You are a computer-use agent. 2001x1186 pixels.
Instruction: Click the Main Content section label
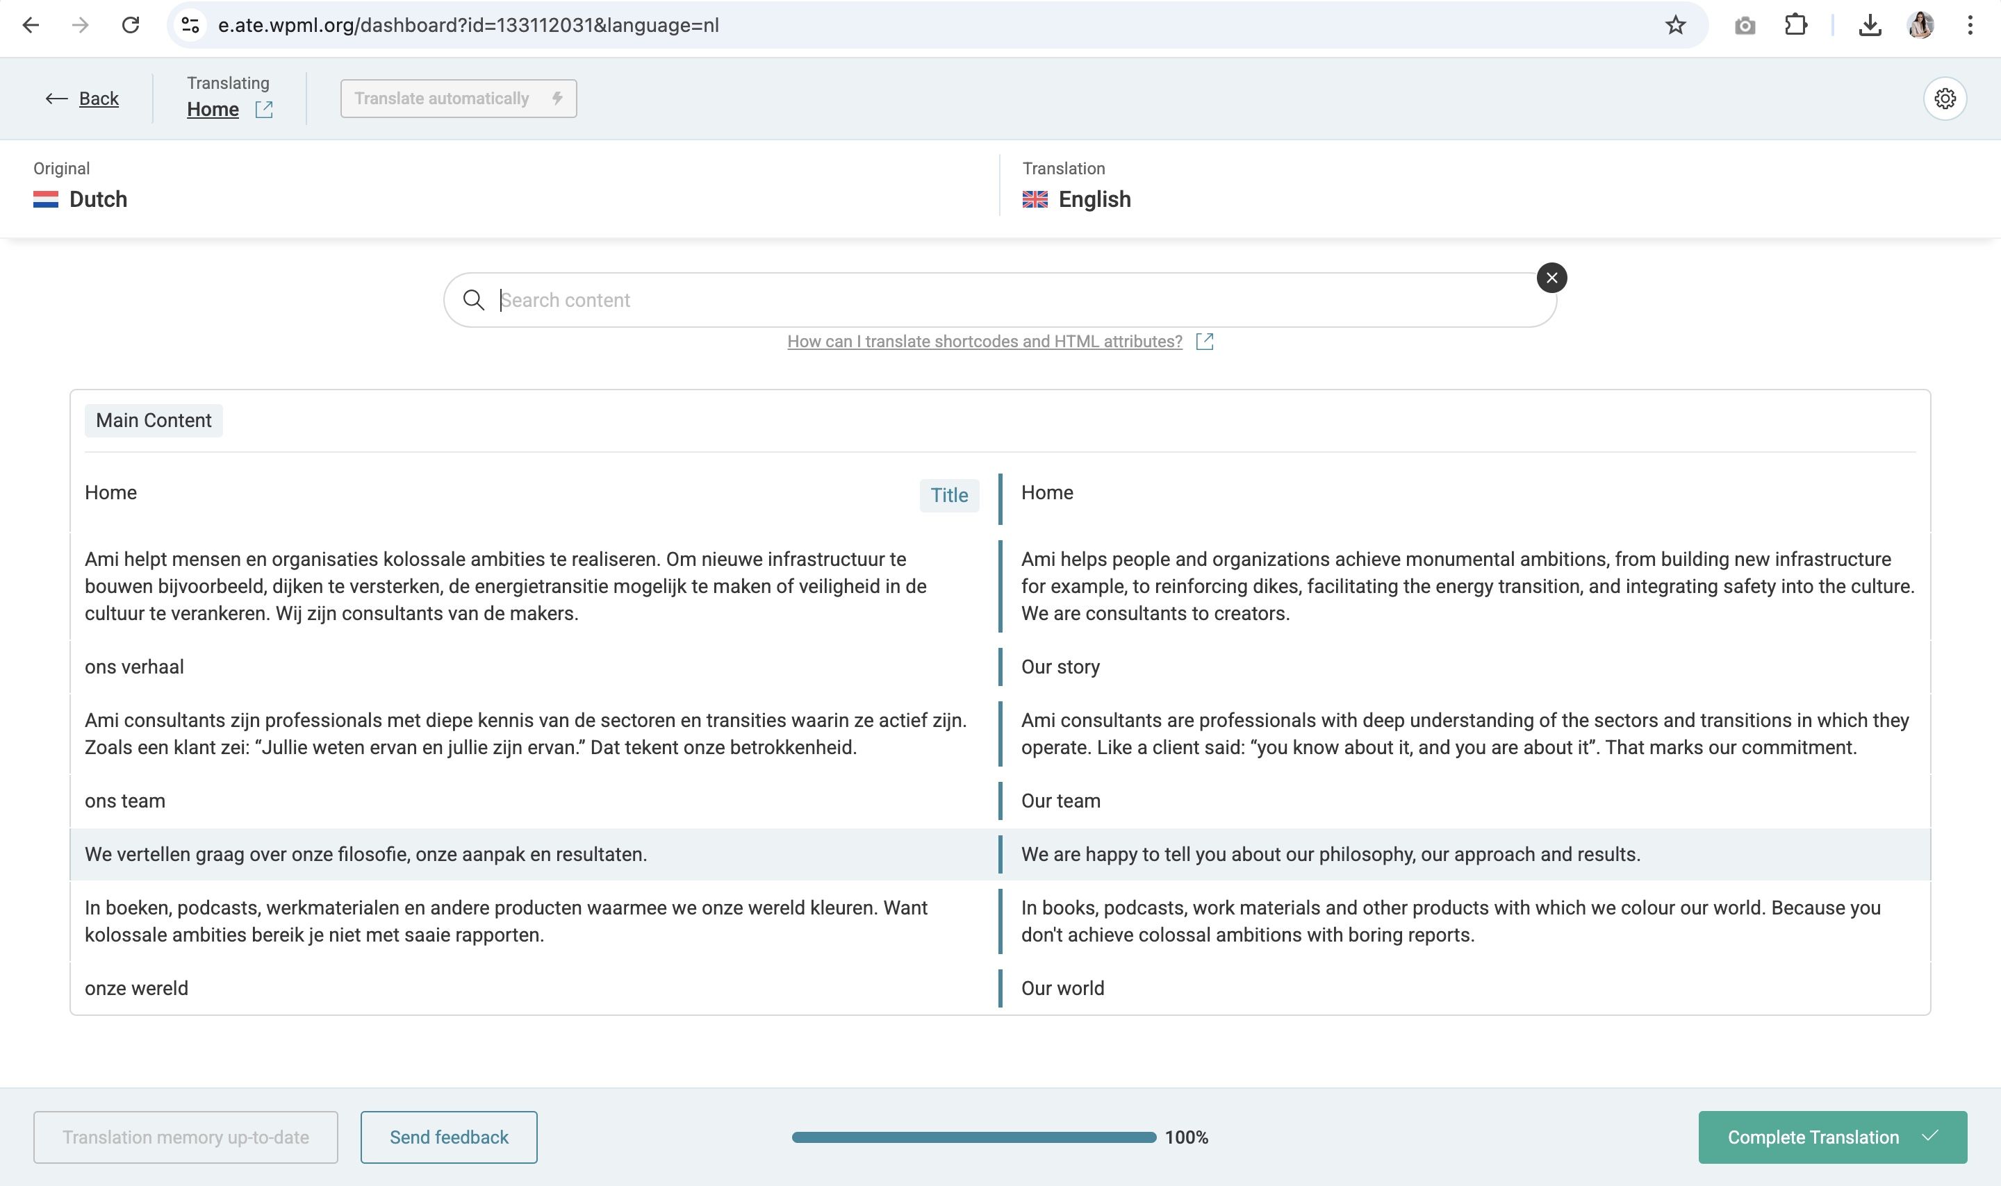[154, 420]
